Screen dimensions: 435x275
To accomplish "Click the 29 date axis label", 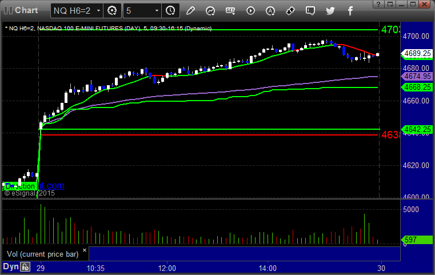I will pyautogui.click(x=41, y=268).
